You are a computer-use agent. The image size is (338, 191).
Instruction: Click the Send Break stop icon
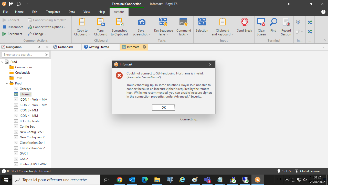click(x=244, y=22)
